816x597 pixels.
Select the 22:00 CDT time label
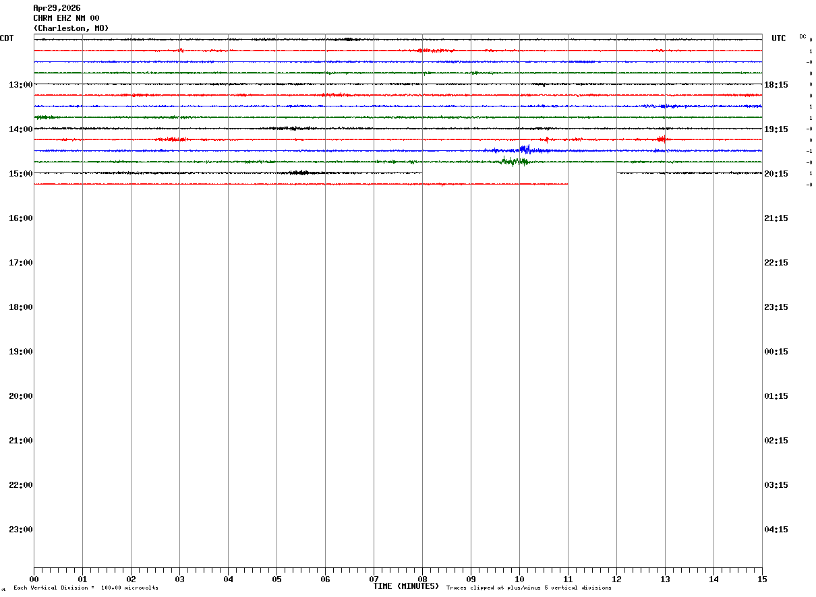tap(21, 484)
